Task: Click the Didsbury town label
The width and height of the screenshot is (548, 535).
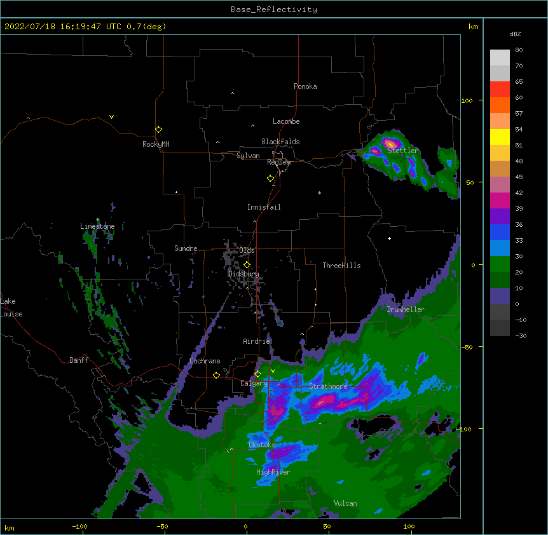Action: pos(243,274)
